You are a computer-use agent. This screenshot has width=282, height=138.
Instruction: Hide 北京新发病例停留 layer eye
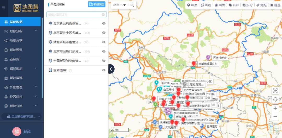tap(104, 23)
